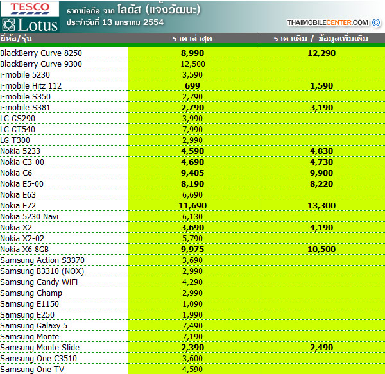
Task: Click the ราคาเดิม / ข้อมูลเพิ่มเติม column header
Action: coord(321,38)
